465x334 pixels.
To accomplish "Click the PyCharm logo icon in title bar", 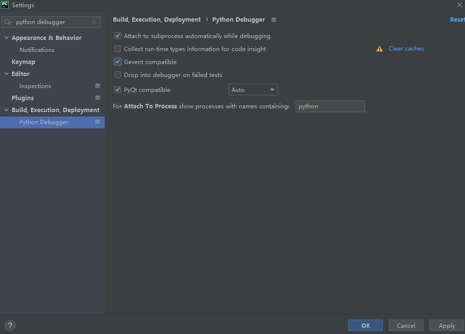I will click(5, 5).
